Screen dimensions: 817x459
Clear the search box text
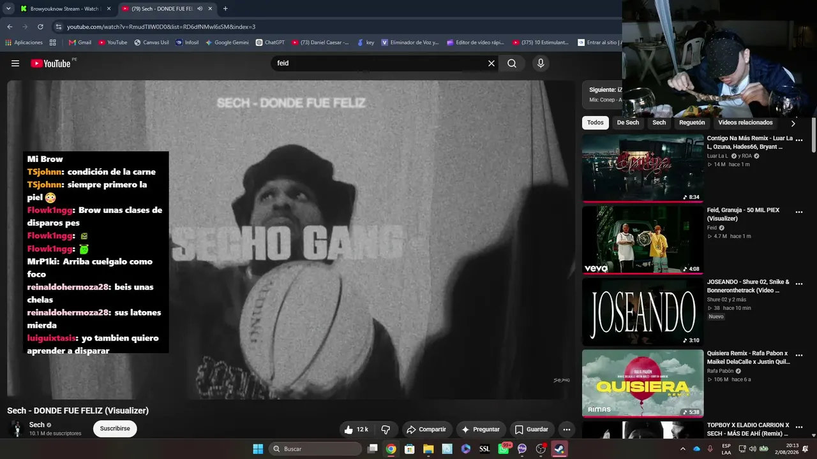click(491, 63)
